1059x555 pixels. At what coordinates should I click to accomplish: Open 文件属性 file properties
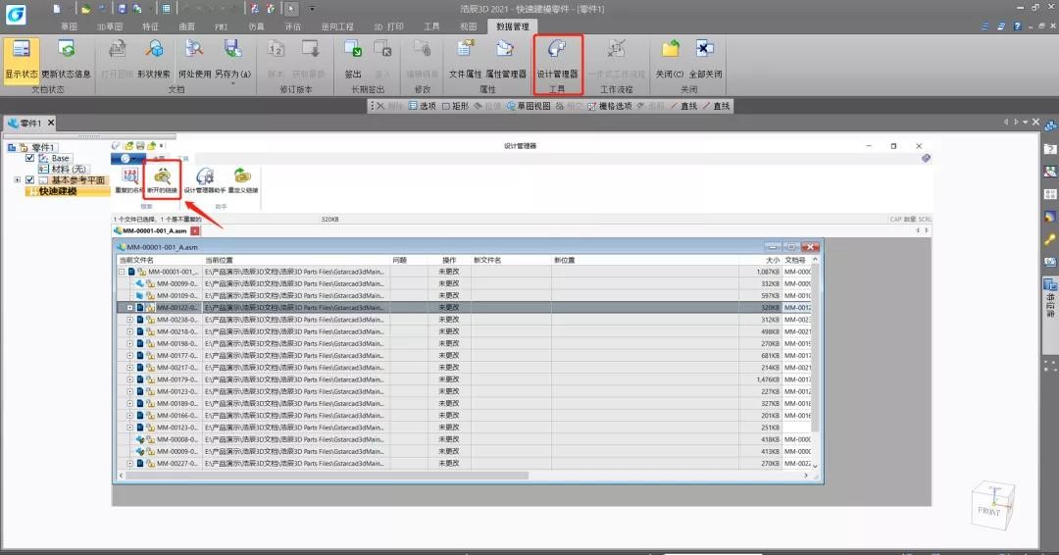point(466,60)
